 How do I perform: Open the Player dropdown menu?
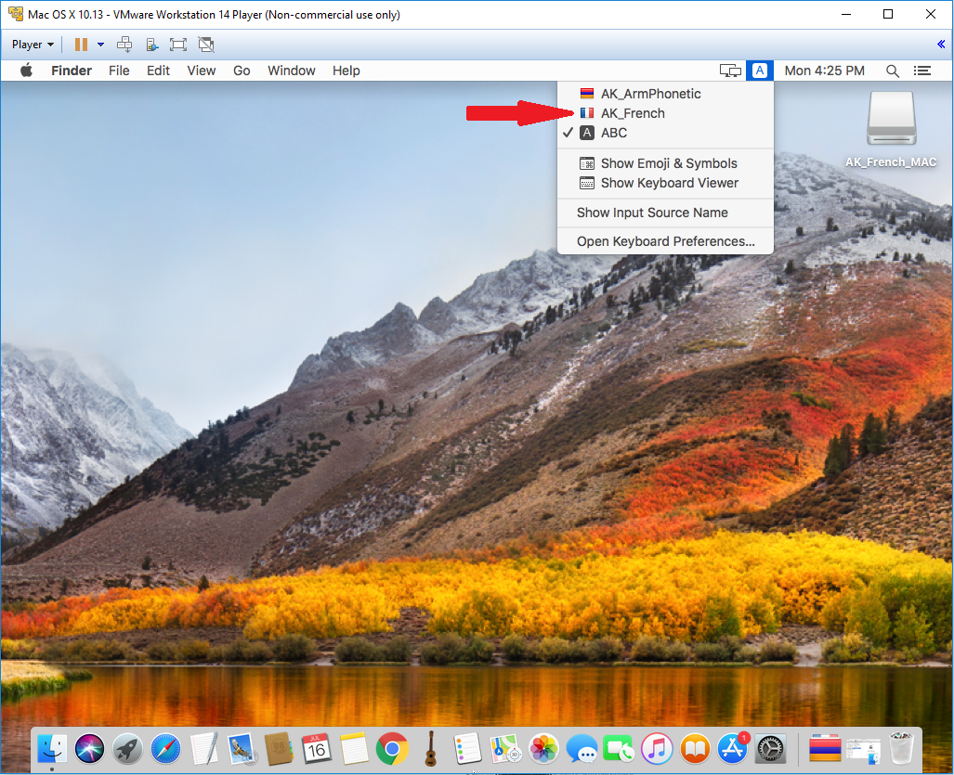click(x=33, y=45)
